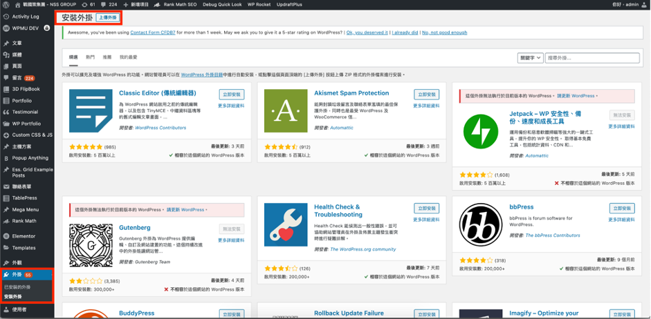Click 請更新 WordPress link in the Jetpack warning
The height and width of the screenshot is (319, 651).
pyautogui.click(x=576, y=96)
